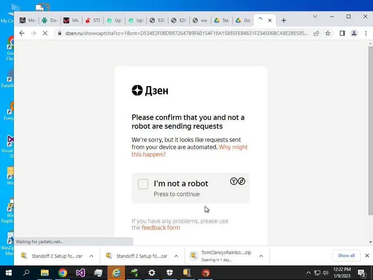
Task: Switch to the Goc Google Drive tab
Action: click(x=243, y=20)
